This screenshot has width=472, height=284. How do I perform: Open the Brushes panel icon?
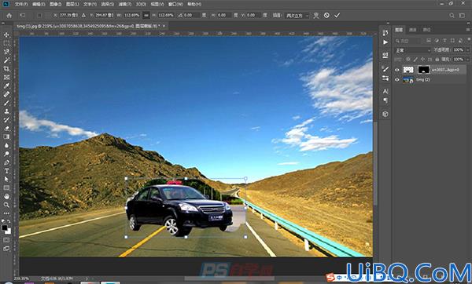385,69
